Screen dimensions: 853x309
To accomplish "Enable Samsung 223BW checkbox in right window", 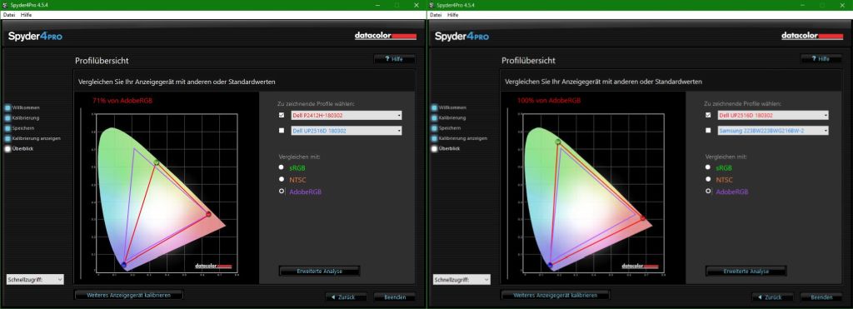I will coord(708,131).
